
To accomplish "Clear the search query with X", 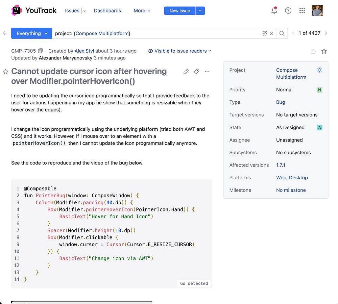I will pyautogui.click(x=271, y=34).
